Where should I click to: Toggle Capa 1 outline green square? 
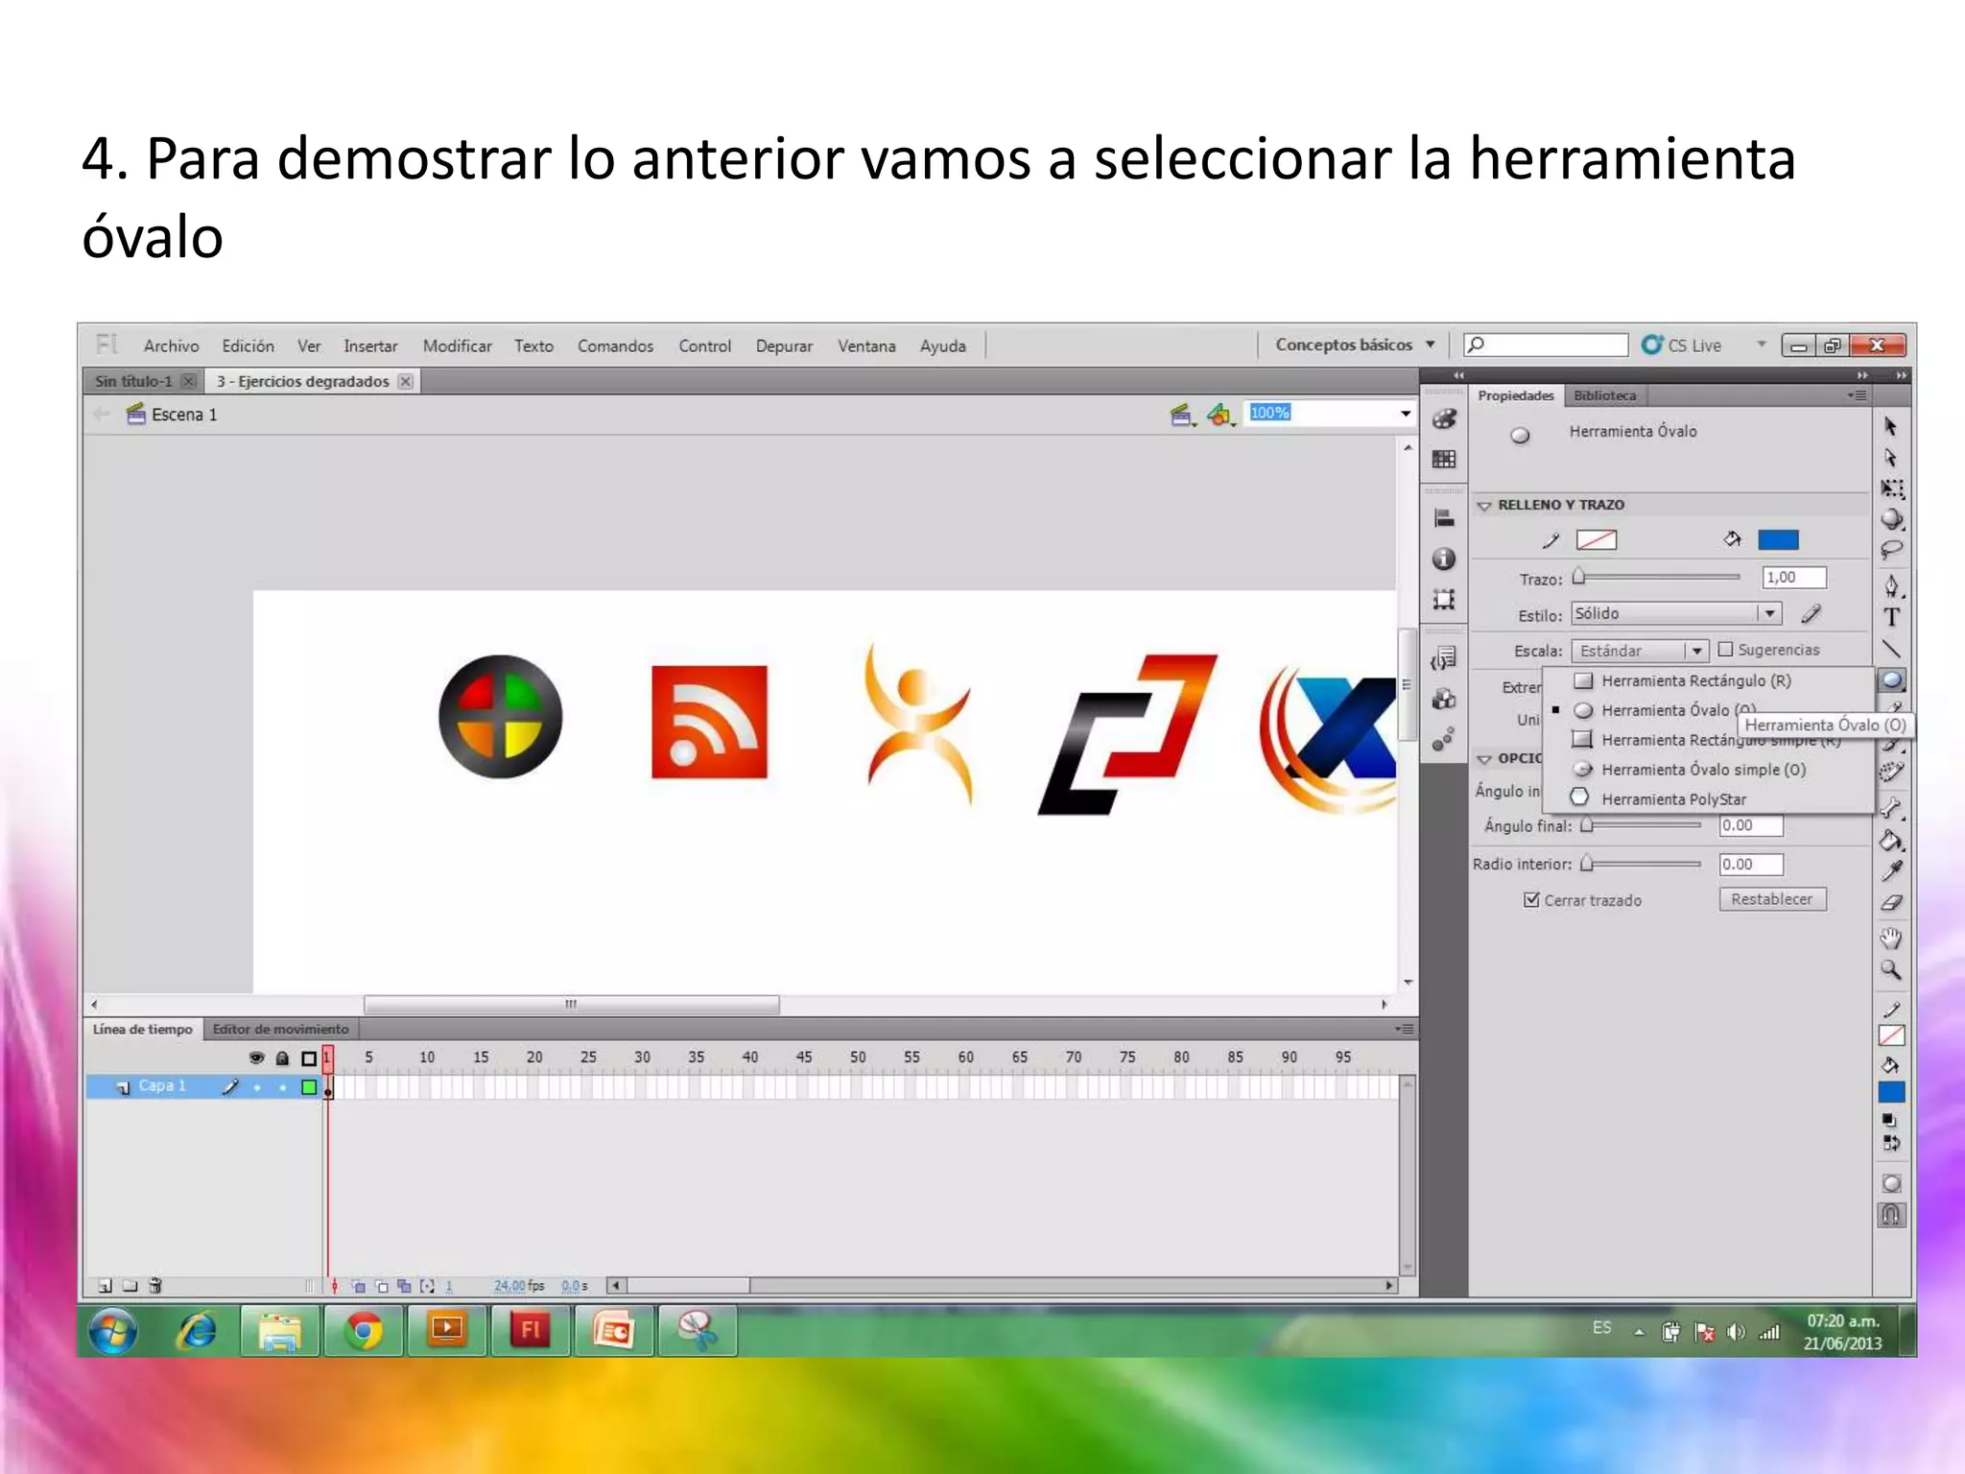309,1087
